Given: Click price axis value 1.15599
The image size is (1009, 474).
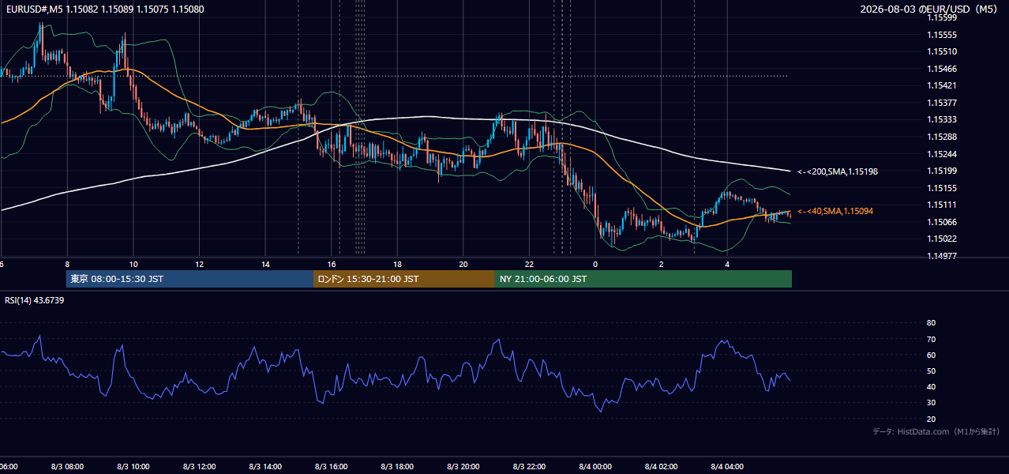Looking at the screenshot, I should click(941, 17).
